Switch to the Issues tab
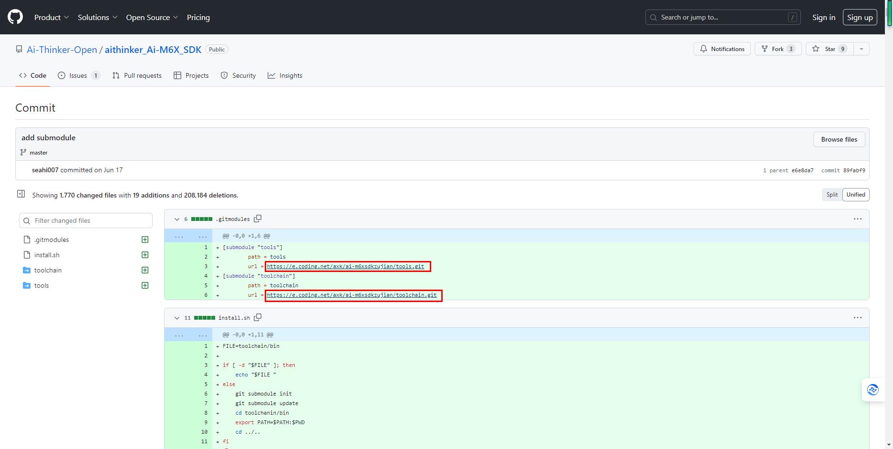The width and height of the screenshot is (893, 449). coord(79,75)
